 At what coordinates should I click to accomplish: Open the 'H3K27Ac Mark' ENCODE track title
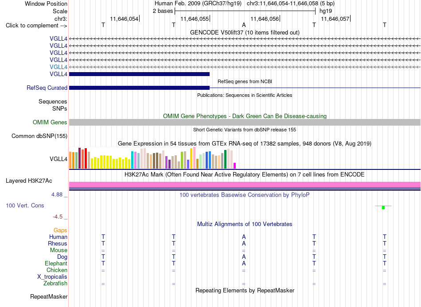pos(245,175)
